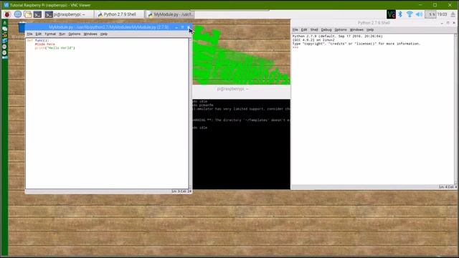Image resolution: width=459 pixels, height=258 pixels.
Task: Minimize the Python 2.7.9 Shell window
Action: pos(442,23)
